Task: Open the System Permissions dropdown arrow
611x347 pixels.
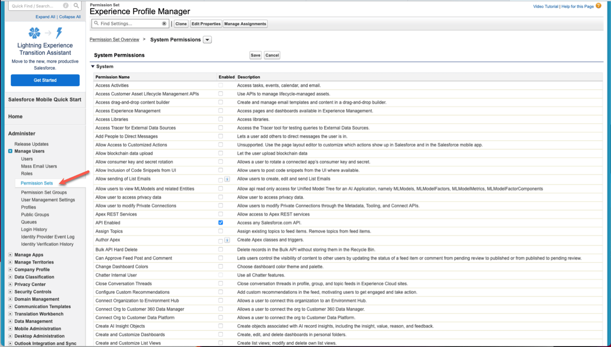Action: (x=207, y=40)
